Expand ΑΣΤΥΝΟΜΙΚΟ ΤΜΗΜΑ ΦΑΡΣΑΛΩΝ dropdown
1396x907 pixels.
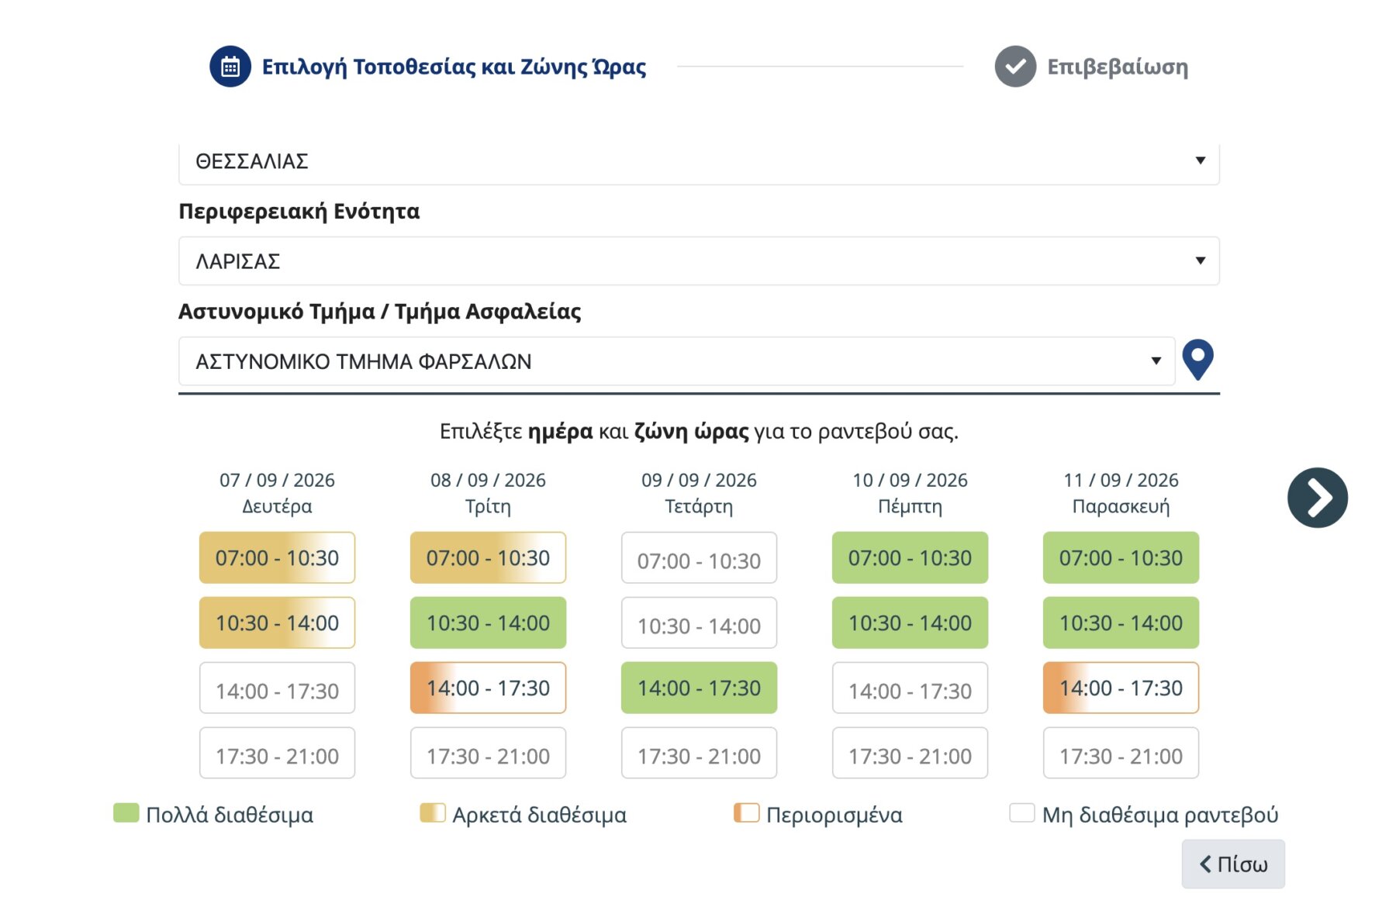point(676,361)
